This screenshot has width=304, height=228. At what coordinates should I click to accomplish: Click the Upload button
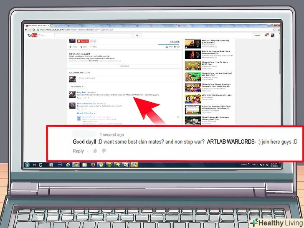257,35
